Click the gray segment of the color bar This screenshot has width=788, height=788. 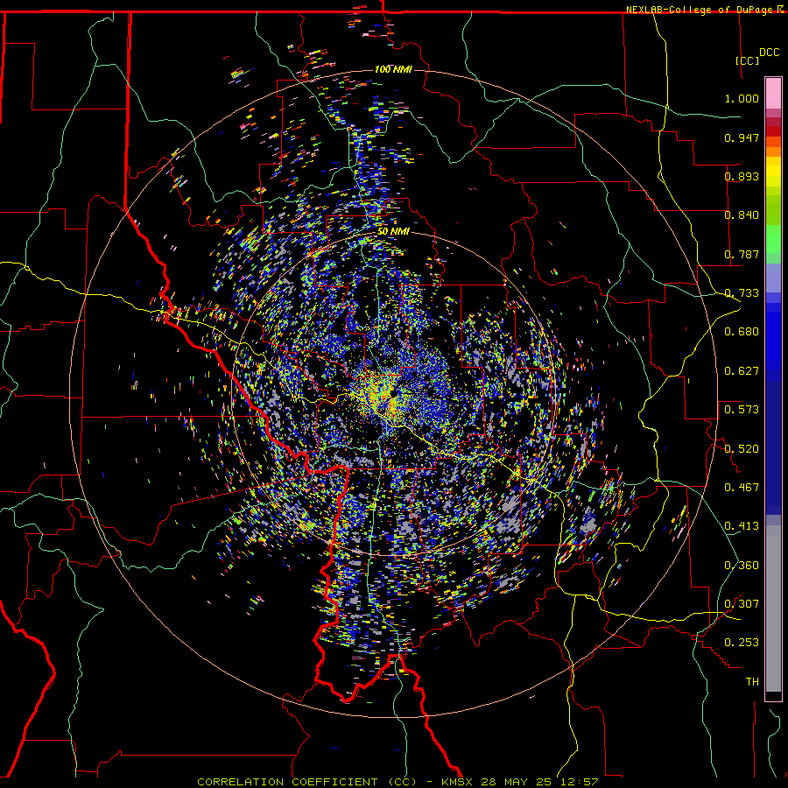(773, 609)
